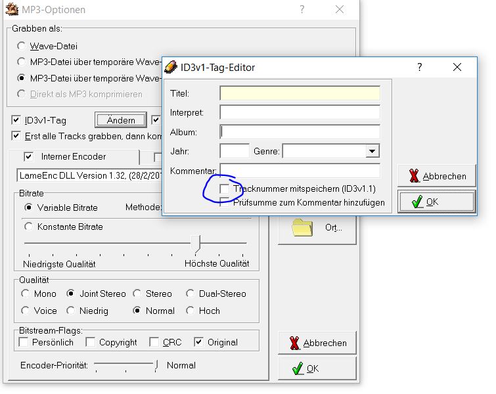Select Direkt als MP3 komprimieren option

click(x=21, y=94)
